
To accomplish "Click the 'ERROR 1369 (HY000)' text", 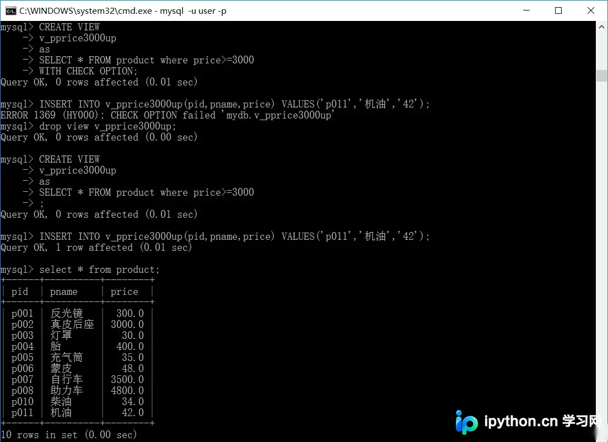I will click(49, 115).
